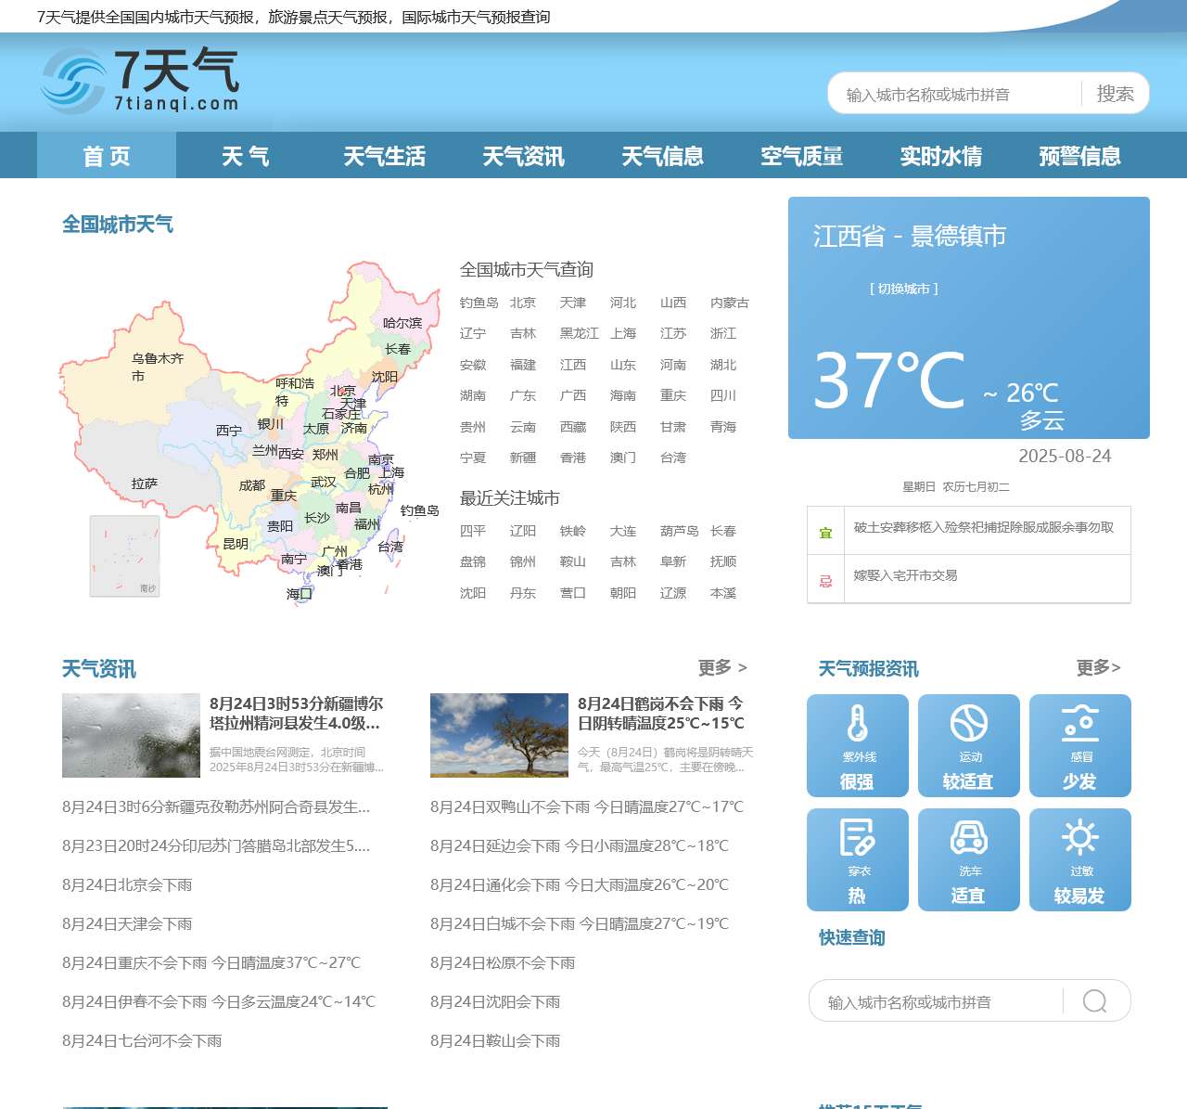Open the rainy window news thumbnail
This screenshot has height=1109, width=1187.
(x=131, y=735)
